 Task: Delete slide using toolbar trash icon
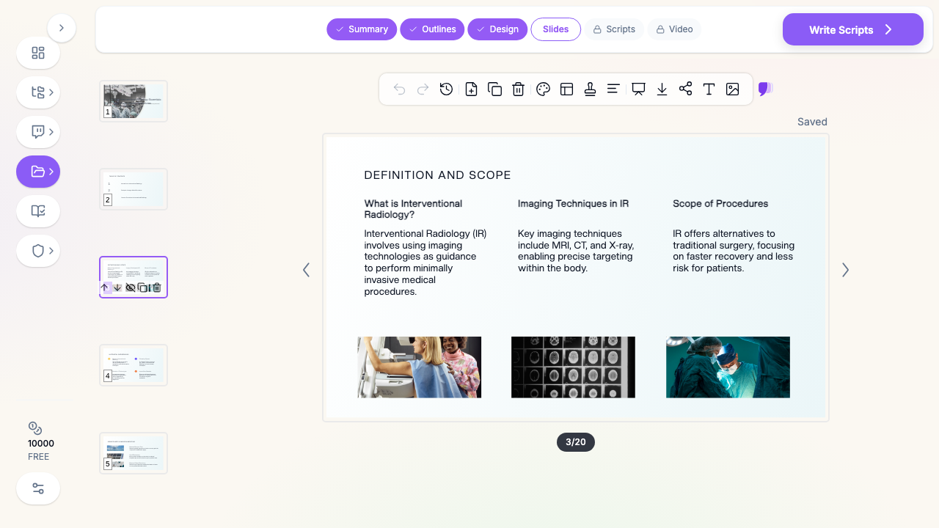(x=518, y=89)
